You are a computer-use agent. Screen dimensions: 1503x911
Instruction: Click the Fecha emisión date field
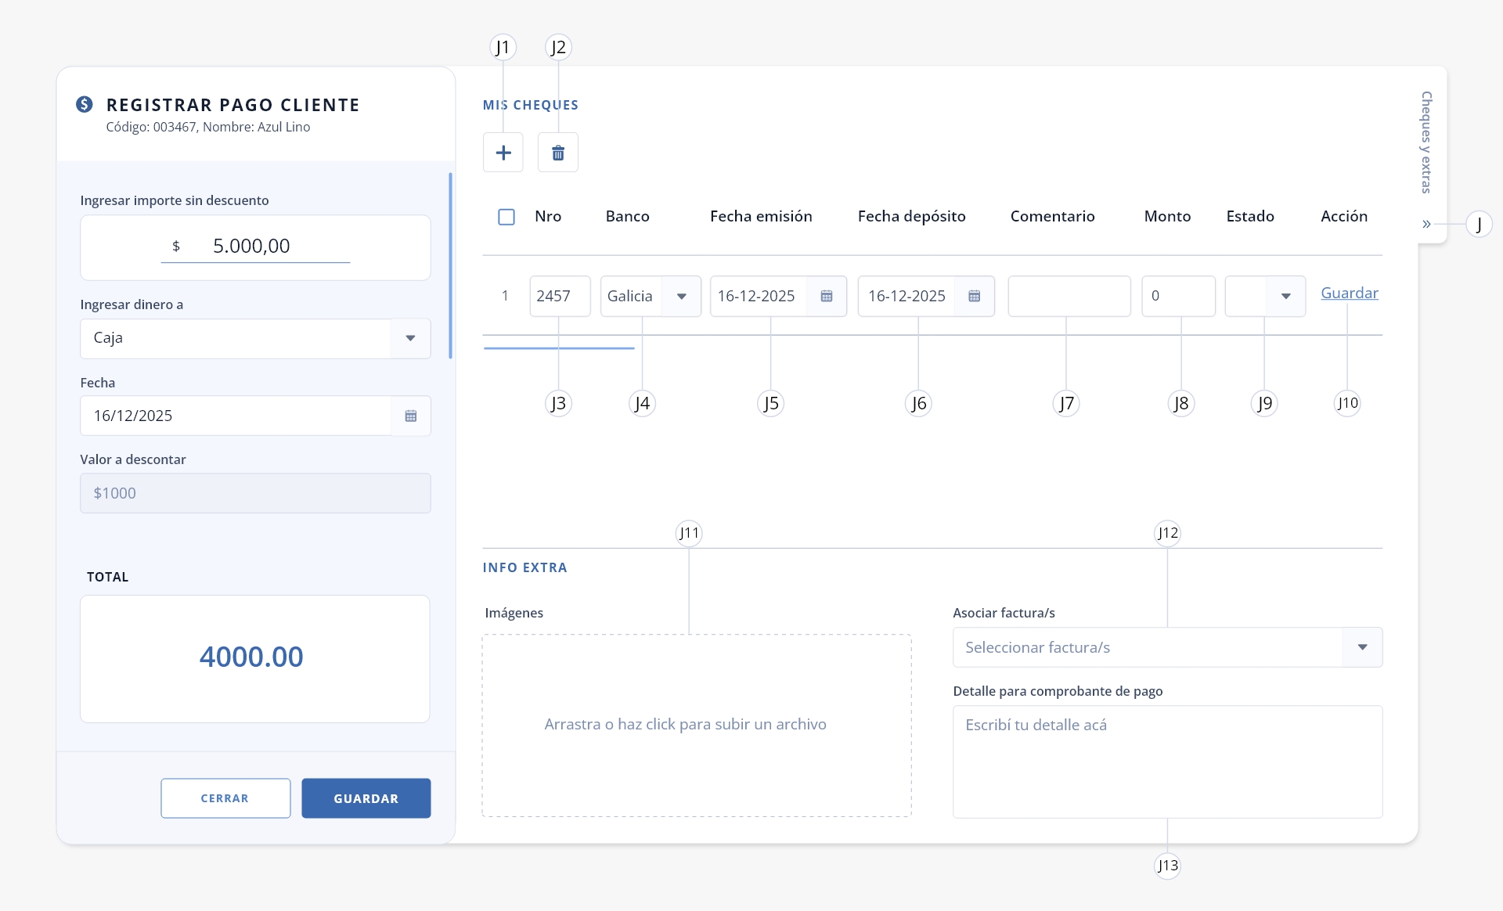[778, 296]
